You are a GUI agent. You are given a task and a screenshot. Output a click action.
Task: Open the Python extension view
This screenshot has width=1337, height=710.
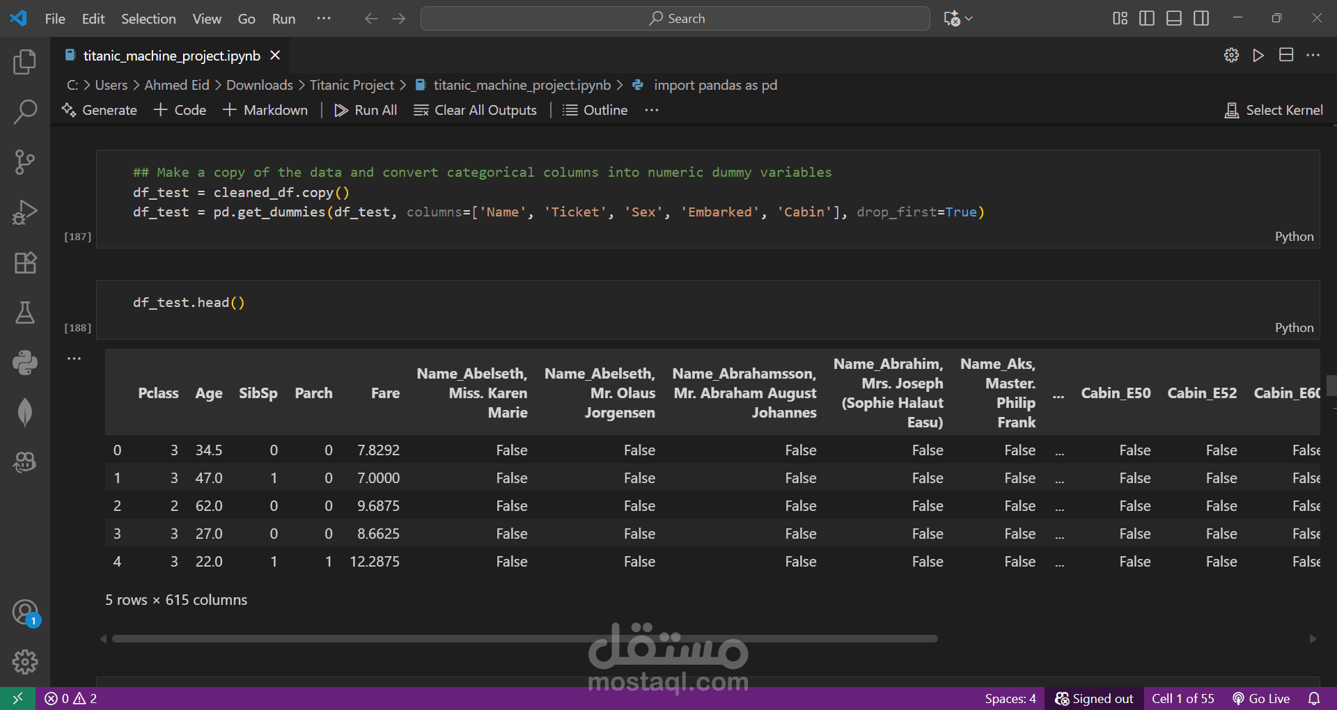pos(25,363)
